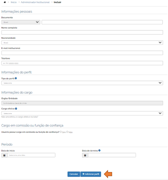Screen dimensions: 168x180
Task: Click the help icon beside Data de término
Action: click(99, 150)
